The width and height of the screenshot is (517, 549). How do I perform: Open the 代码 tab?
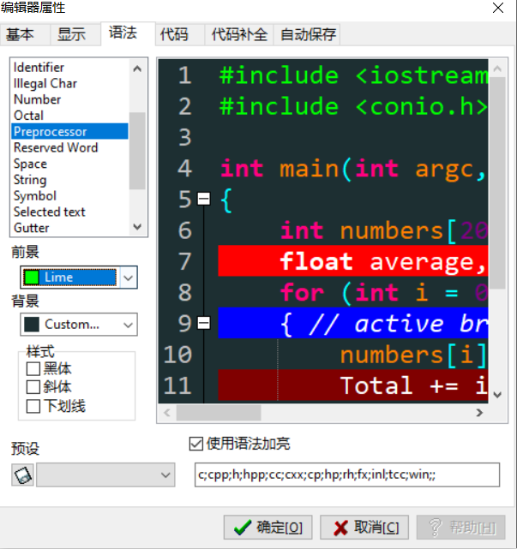(180, 34)
